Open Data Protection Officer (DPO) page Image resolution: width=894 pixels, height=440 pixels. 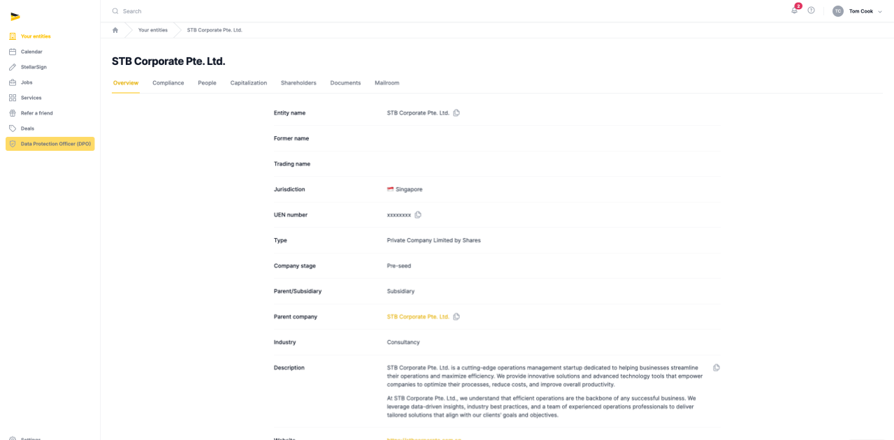tap(50, 144)
